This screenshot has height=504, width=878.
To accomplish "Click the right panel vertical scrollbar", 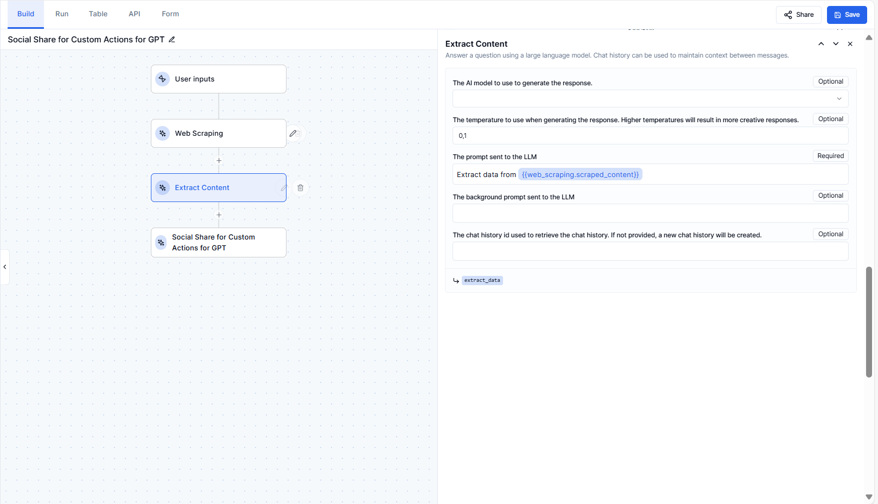I will click(x=869, y=322).
